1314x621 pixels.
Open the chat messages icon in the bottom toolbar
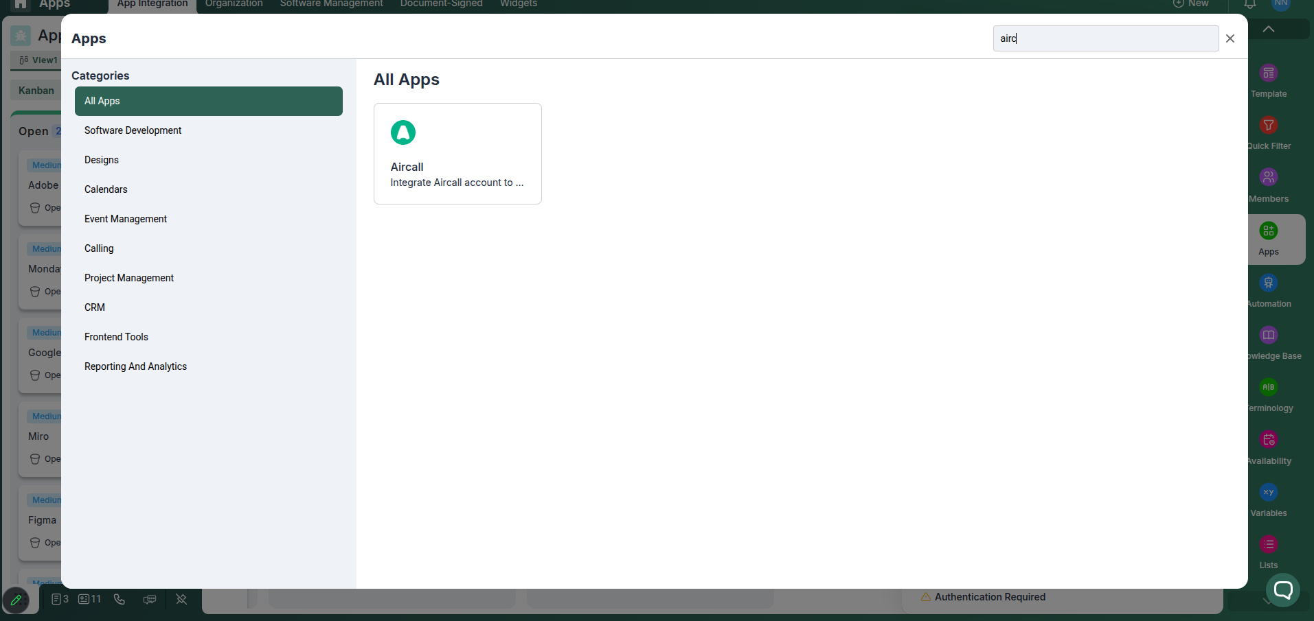(x=150, y=598)
